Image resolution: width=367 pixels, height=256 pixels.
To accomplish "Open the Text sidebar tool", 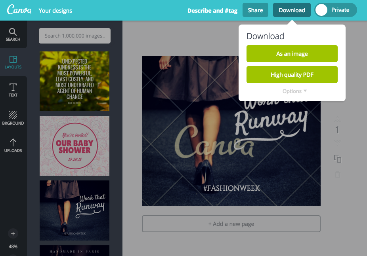I will click(x=13, y=90).
